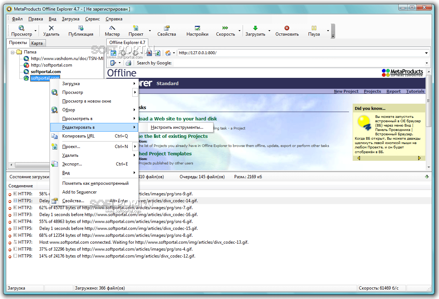
Task: Click the Просмотр toolbar icon
Action: point(21,28)
